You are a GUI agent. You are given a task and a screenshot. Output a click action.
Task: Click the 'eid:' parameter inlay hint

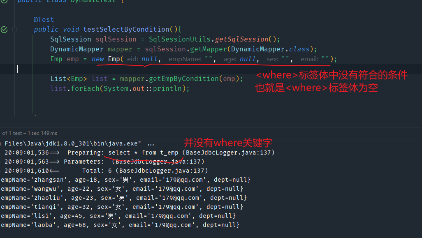[x=132, y=60]
